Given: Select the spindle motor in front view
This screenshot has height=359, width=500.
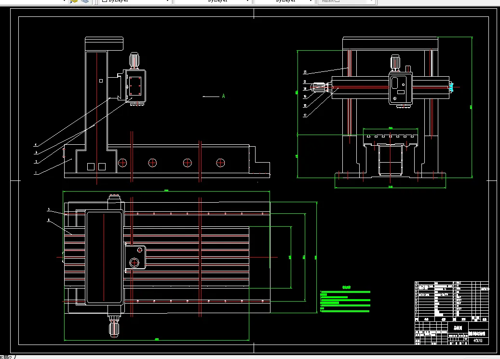Looking at the screenshot, I should click(x=134, y=60).
